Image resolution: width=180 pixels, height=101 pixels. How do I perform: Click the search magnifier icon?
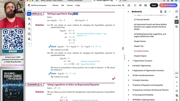pyautogui.click(x=123, y=5)
